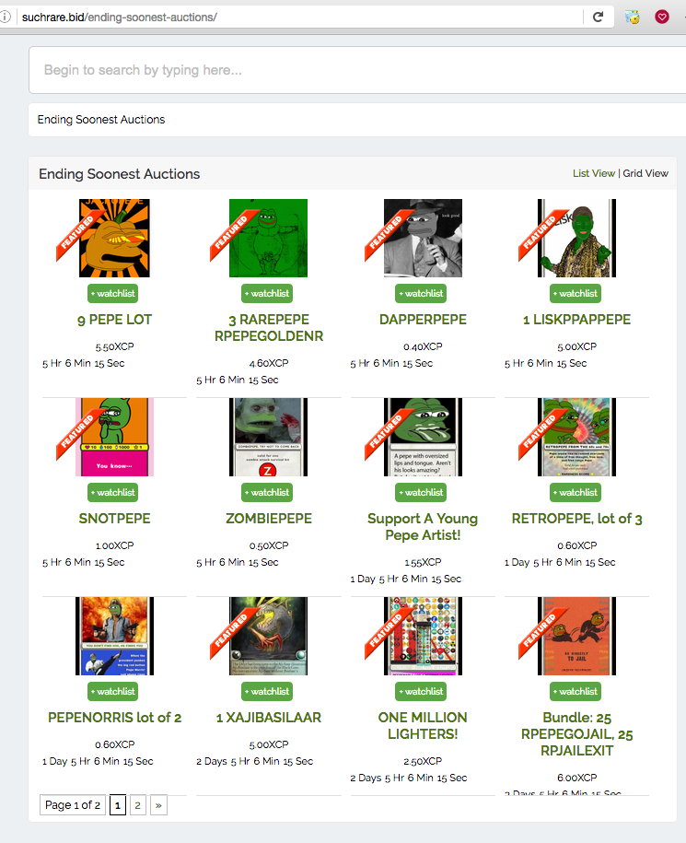Click the blue and yellow browser extension icon

tap(633, 18)
